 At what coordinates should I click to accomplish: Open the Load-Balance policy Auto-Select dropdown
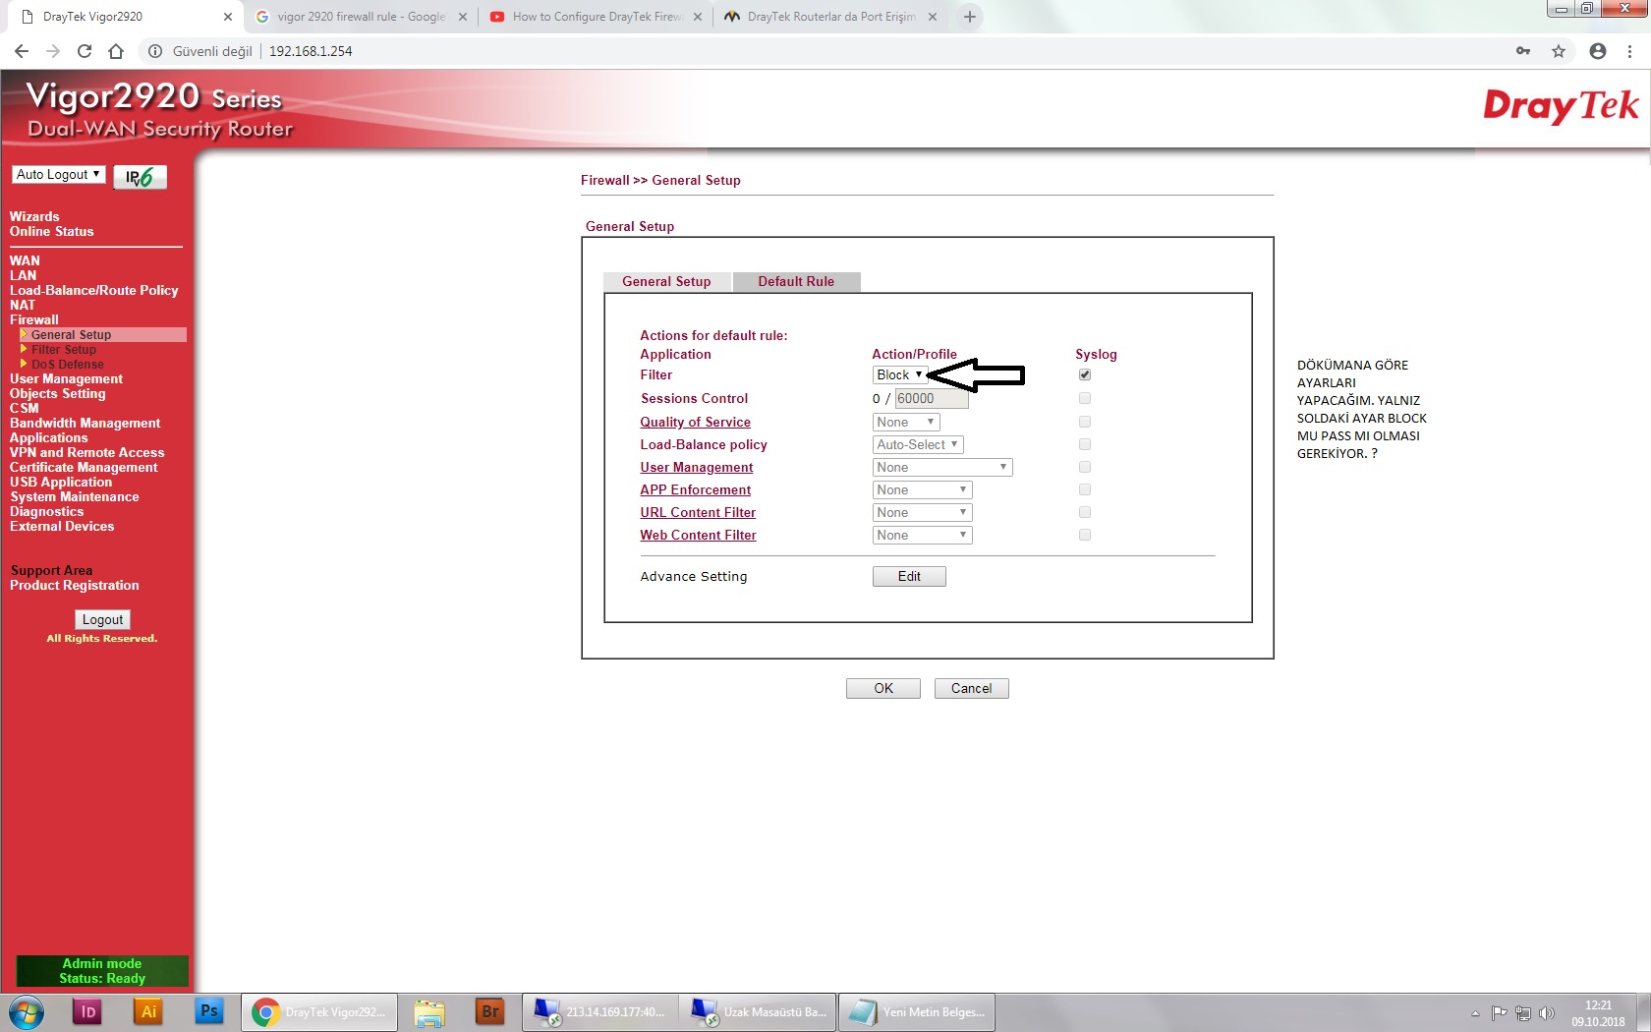coord(917,444)
